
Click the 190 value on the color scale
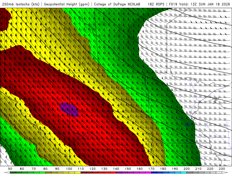coord(175,169)
